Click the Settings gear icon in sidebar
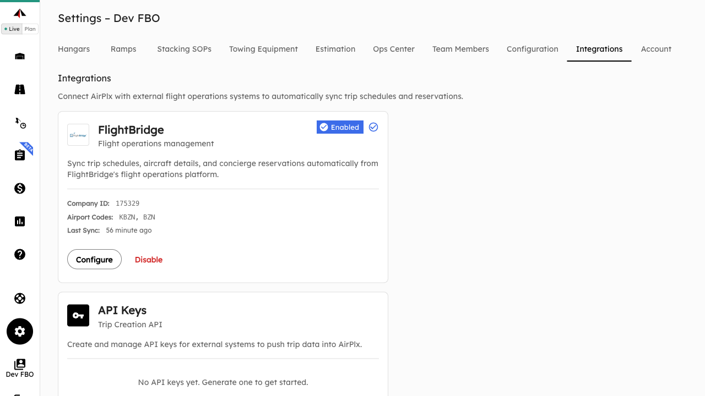 tap(20, 331)
